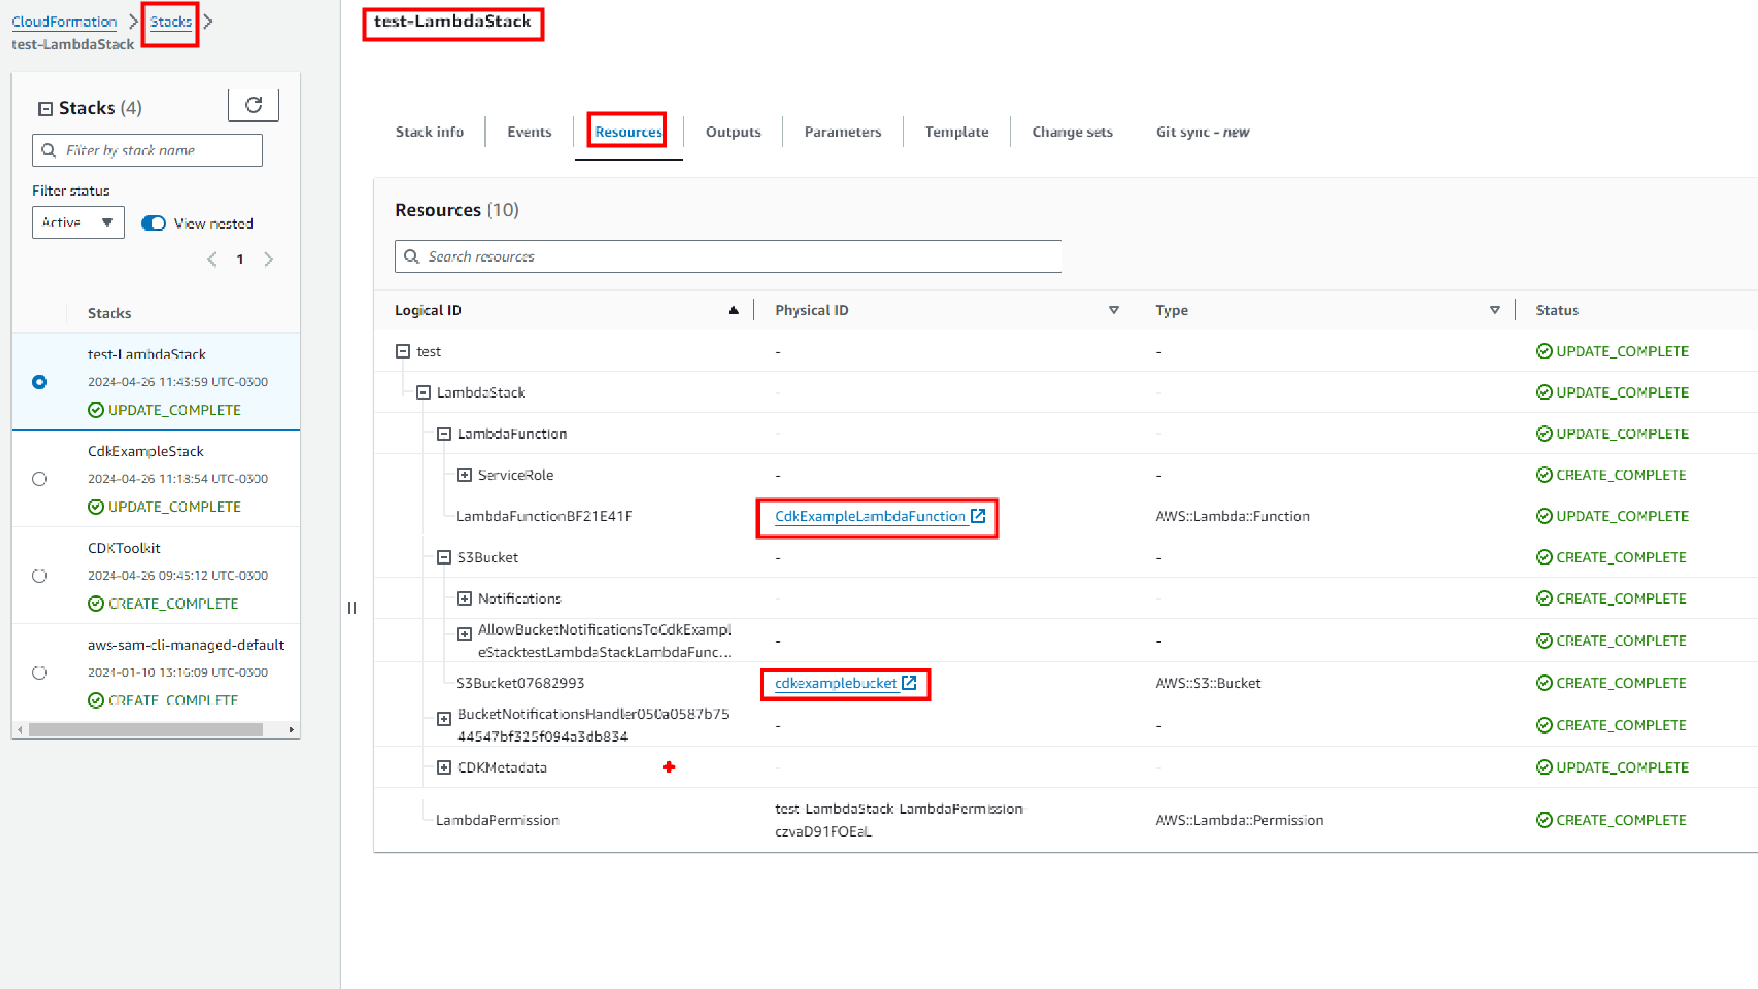Click S3Bucket07682993 logical ID
The width and height of the screenshot is (1758, 989).
click(x=520, y=683)
